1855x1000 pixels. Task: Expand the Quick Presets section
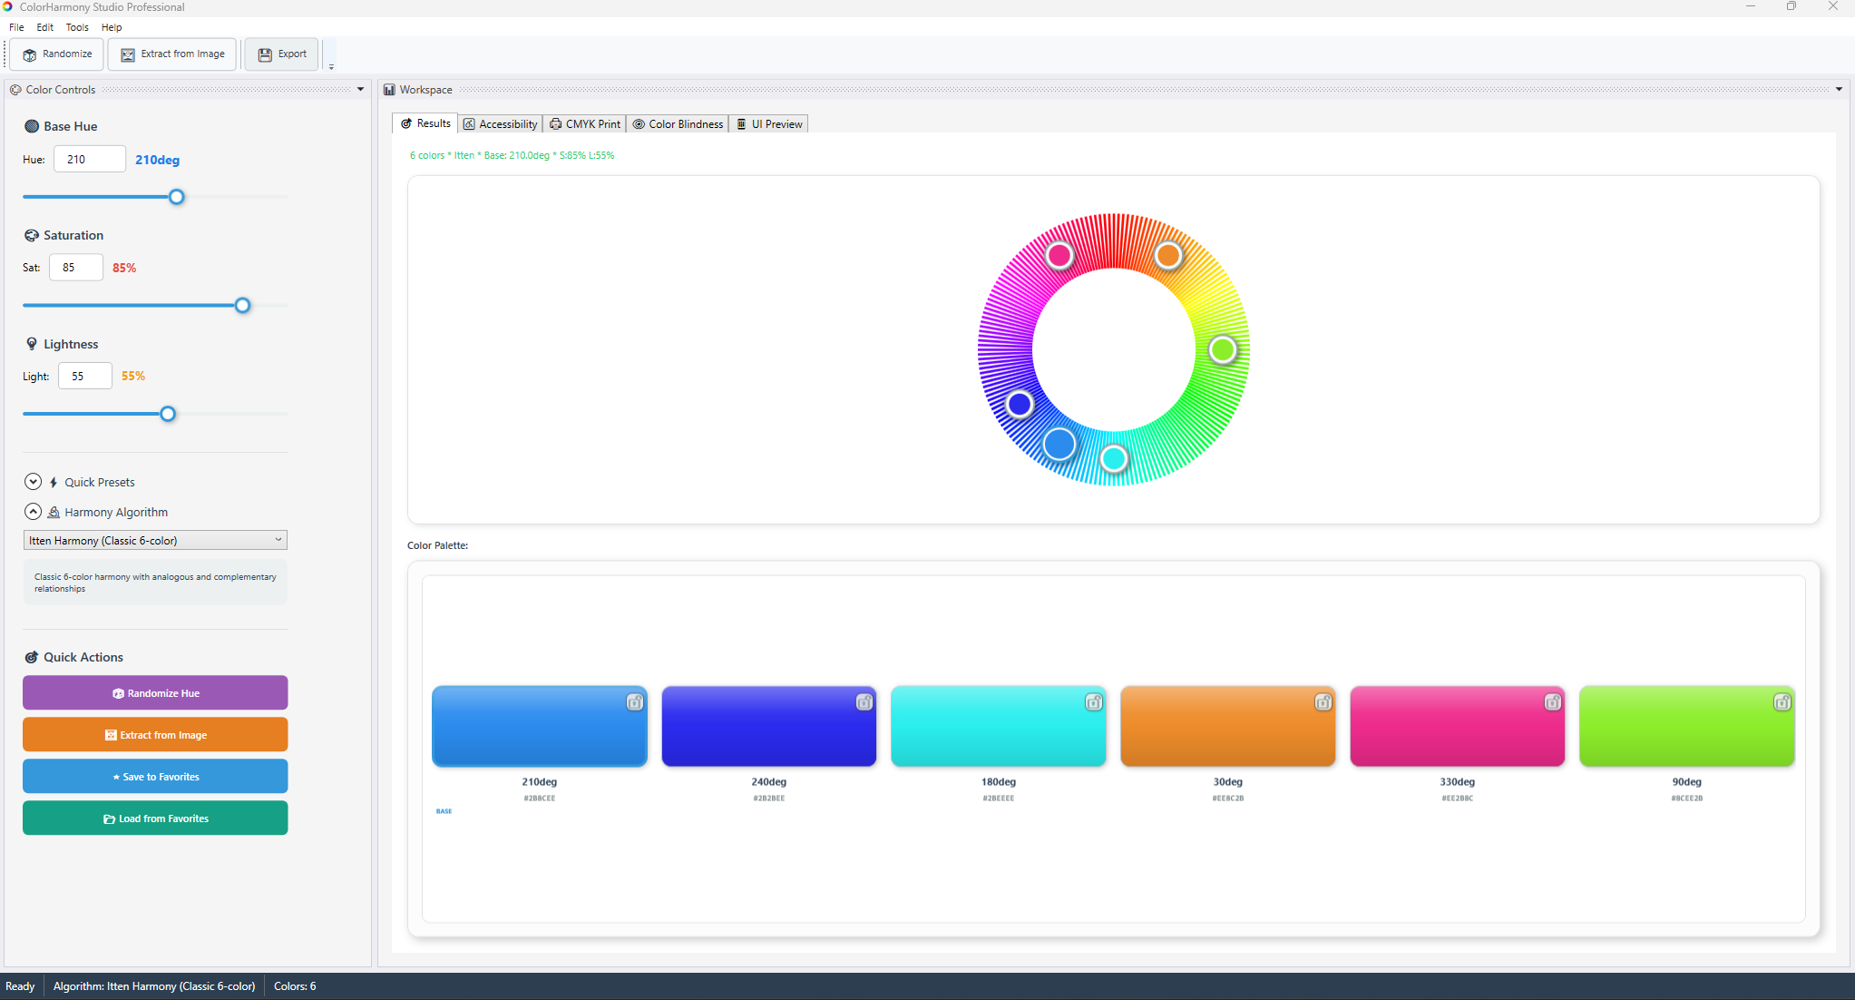pyautogui.click(x=34, y=482)
